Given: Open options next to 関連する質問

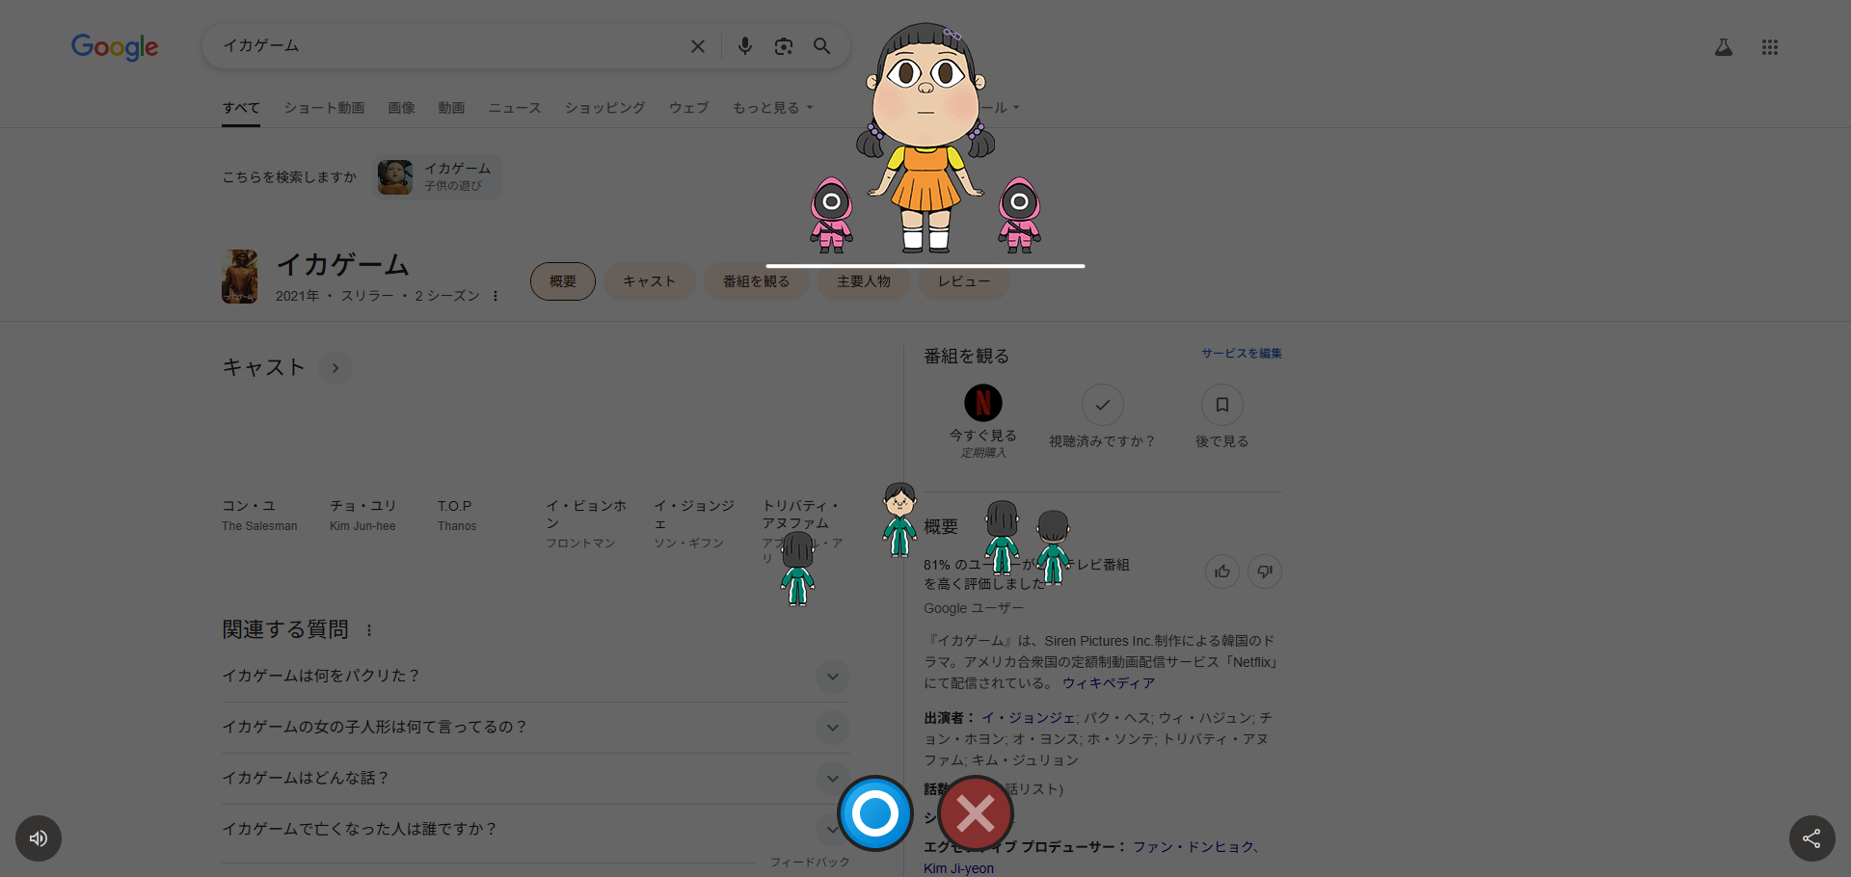Looking at the screenshot, I should [x=369, y=630].
